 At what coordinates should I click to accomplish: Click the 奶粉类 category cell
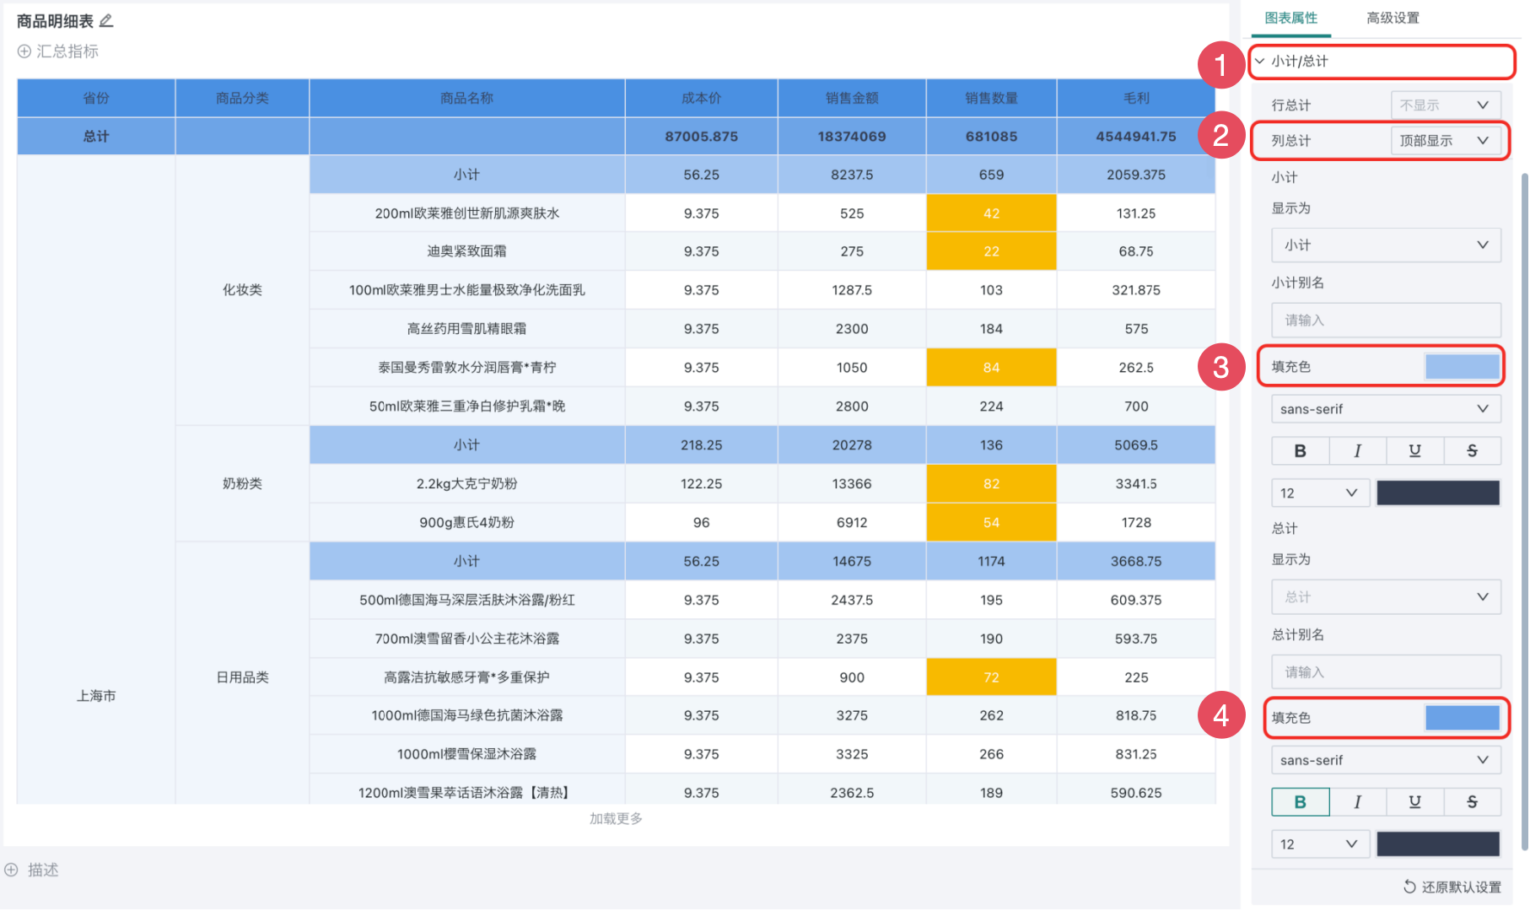pyautogui.click(x=242, y=483)
